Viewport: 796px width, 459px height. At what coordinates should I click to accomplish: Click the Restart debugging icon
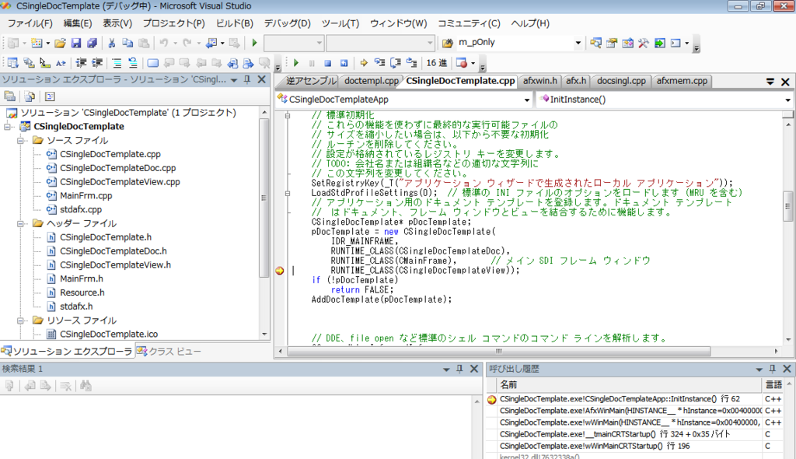344,63
